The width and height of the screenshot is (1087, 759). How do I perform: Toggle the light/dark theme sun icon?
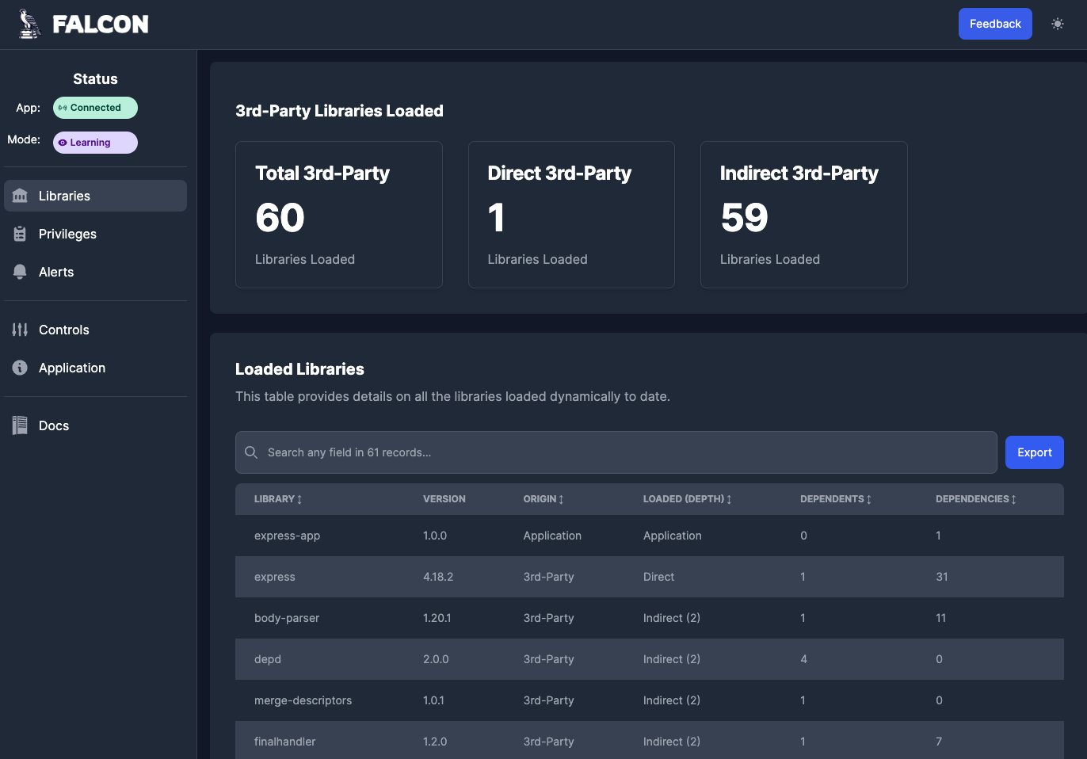(x=1057, y=24)
